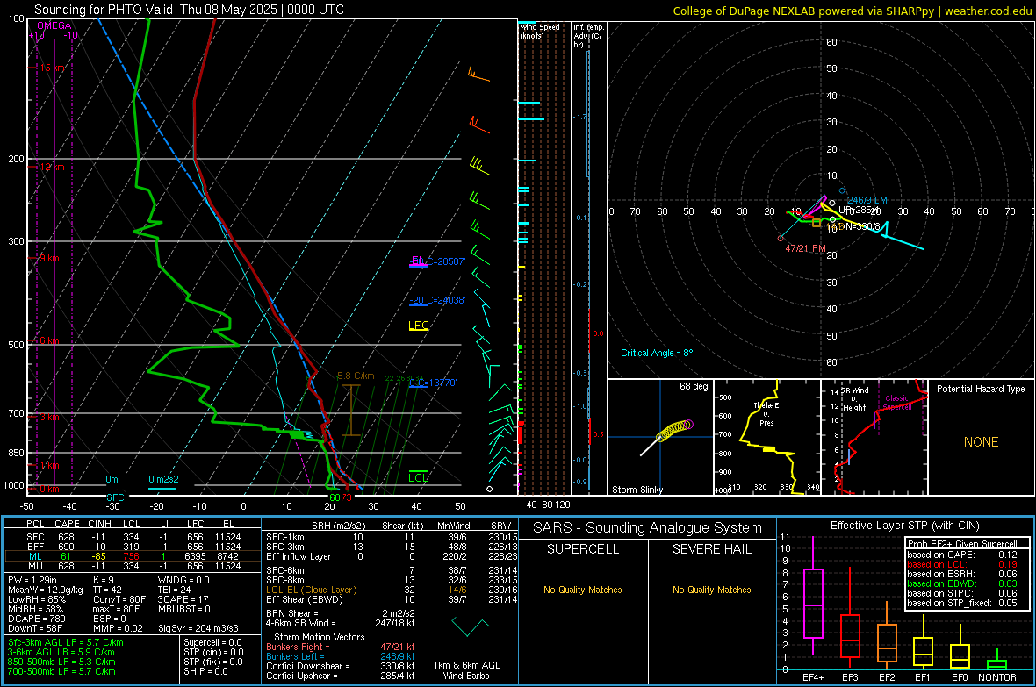This screenshot has width=1036, height=687.
Task: Click the CINH column header
Action: [100, 524]
